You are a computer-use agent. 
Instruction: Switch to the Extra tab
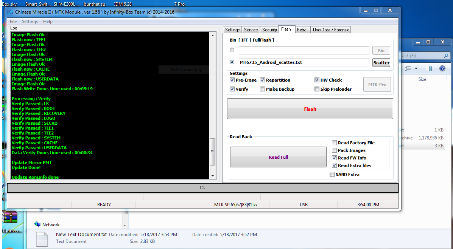pos(302,30)
